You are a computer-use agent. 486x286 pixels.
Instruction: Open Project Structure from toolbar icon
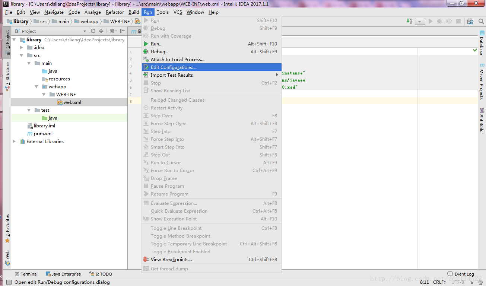coord(470,21)
